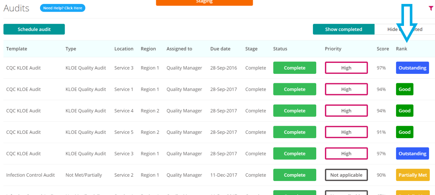
Task: Click Region 2 in the Service 5 row
Action: point(150,132)
